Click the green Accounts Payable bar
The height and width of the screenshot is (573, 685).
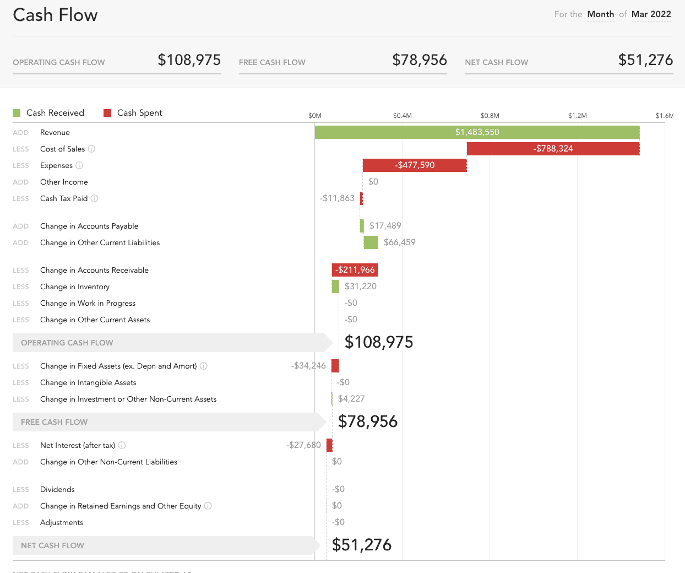(362, 226)
